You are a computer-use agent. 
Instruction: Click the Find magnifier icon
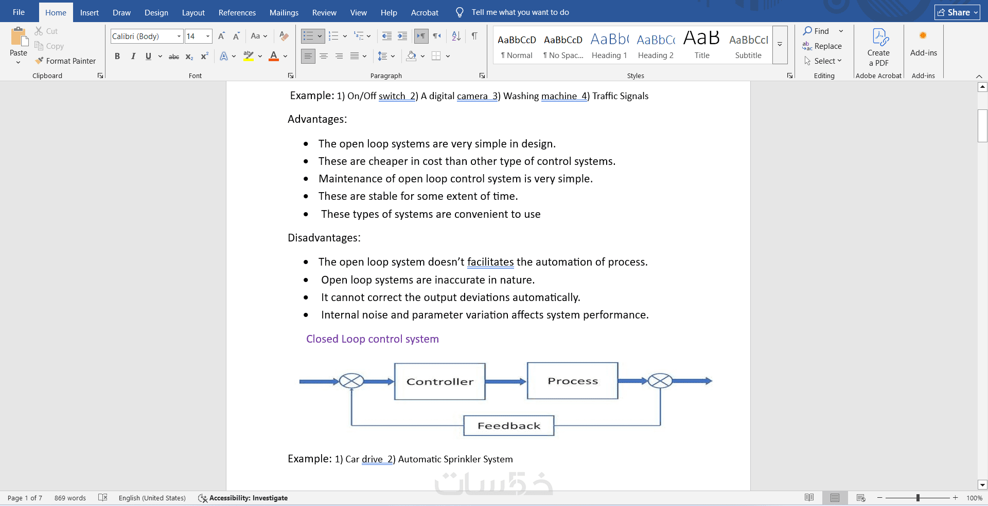point(807,31)
